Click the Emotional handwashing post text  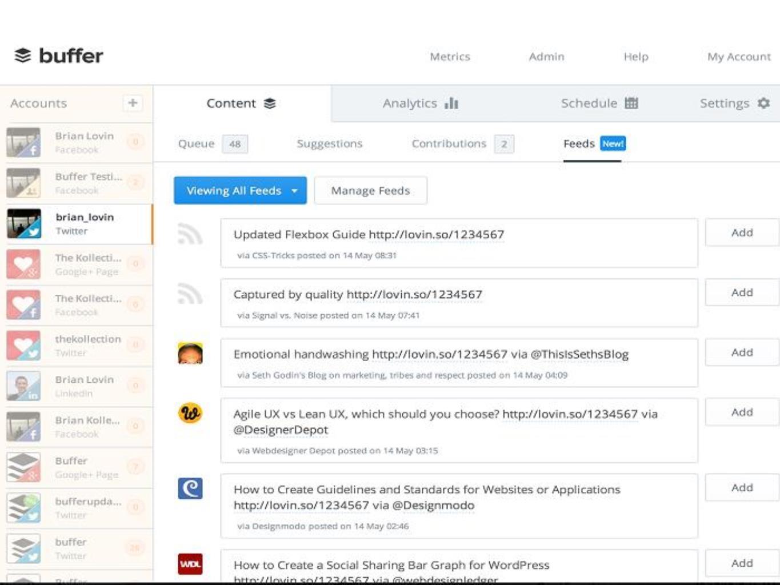(x=431, y=354)
